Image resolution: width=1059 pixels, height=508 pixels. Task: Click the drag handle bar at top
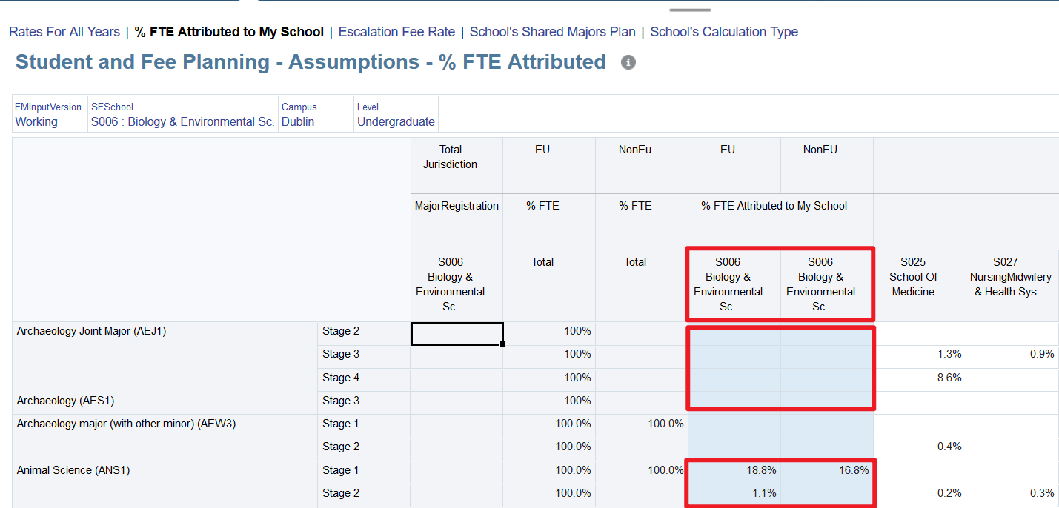[x=689, y=10]
